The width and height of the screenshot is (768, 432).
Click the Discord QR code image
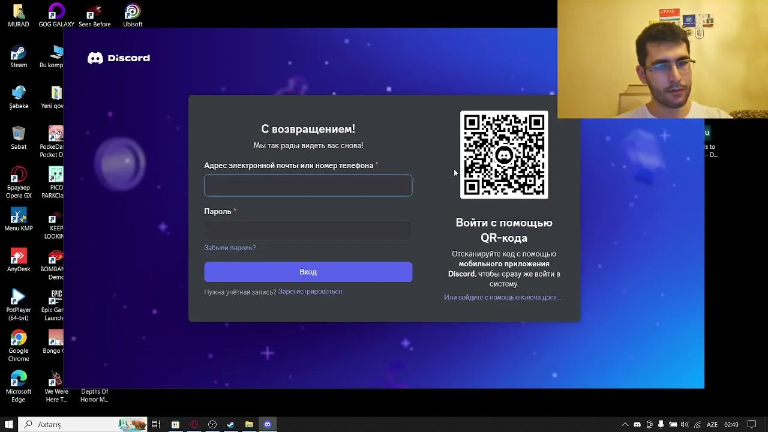click(504, 155)
